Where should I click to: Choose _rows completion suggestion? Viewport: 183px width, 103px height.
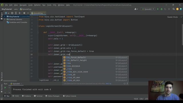click(96, 69)
